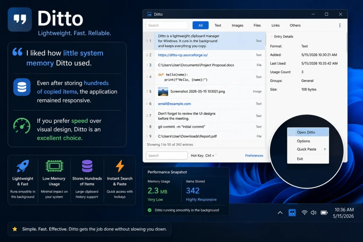Open the Preferences link
The height and width of the screenshot is (242, 363).
[254, 156]
